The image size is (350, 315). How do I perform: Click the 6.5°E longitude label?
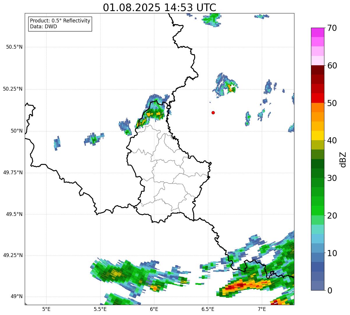208,309
